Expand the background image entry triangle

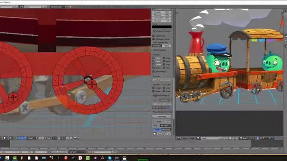[154, 121]
